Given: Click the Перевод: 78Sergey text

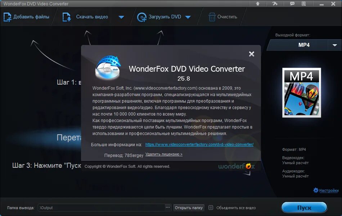Looking at the screenshot, I should point(124,156).
